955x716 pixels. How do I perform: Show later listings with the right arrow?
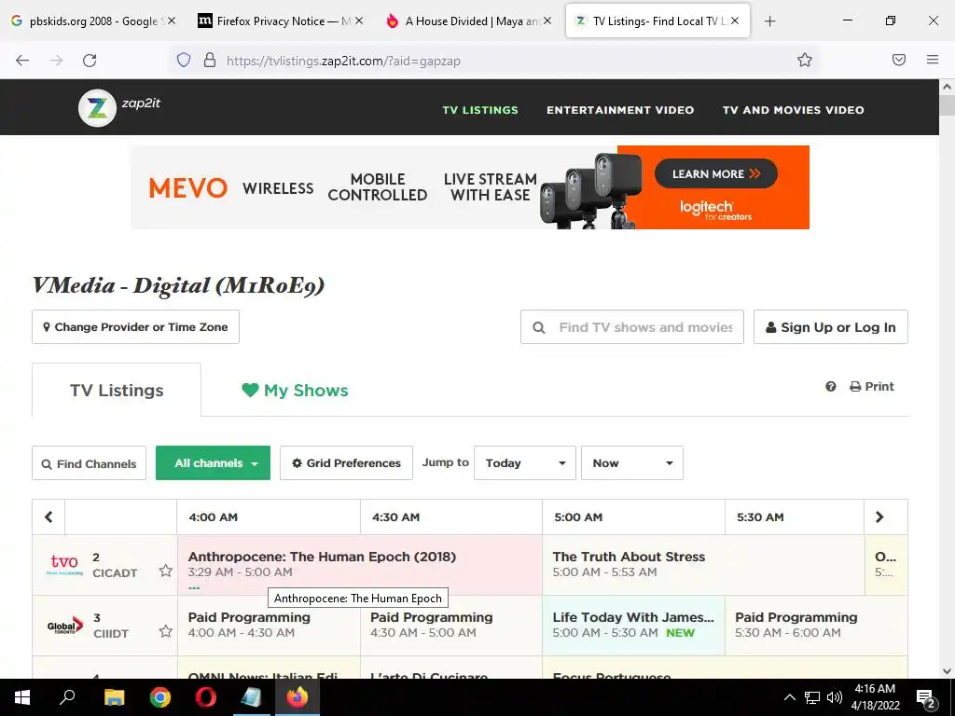(879, 516)
